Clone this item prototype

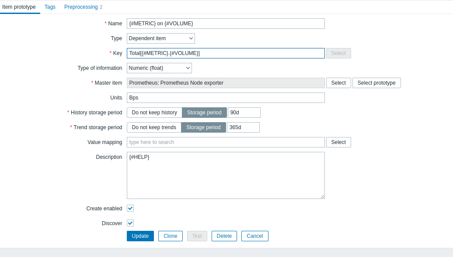pyautogui.click(x=170, y=236)
